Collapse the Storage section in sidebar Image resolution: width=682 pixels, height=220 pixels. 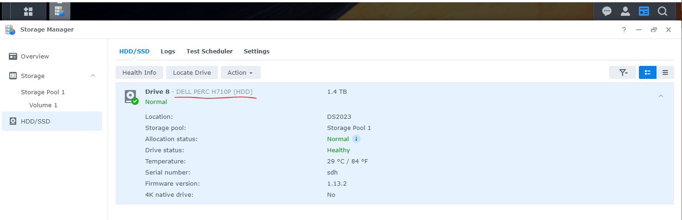coord(93,76)
